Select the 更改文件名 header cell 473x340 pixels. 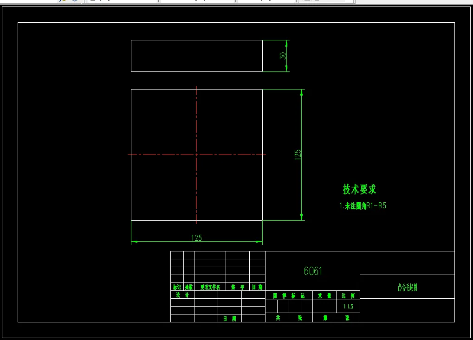210,287
